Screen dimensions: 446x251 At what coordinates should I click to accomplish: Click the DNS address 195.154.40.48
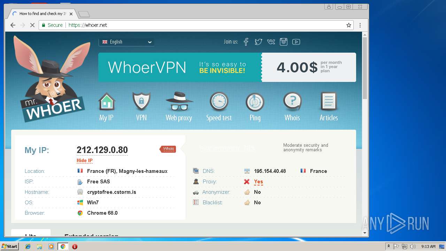click(x=270, y=171)
